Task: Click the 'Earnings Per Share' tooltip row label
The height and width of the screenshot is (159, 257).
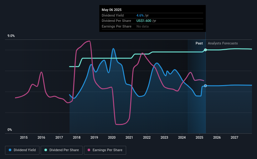Action: (116, 26)
